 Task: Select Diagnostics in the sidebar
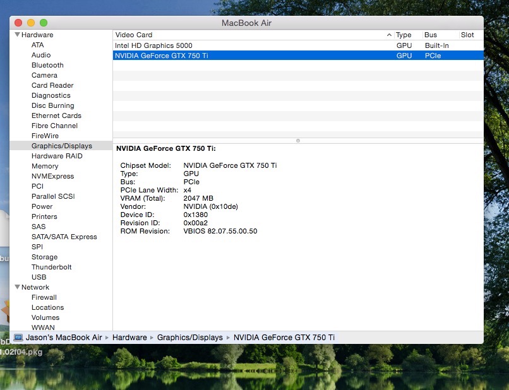pyautogui.click(x=51, y=95)
